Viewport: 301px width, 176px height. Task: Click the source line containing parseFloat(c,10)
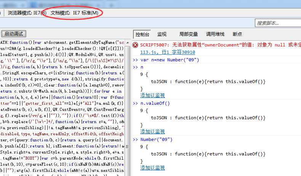pyautogui.click(x=62, y=164)
